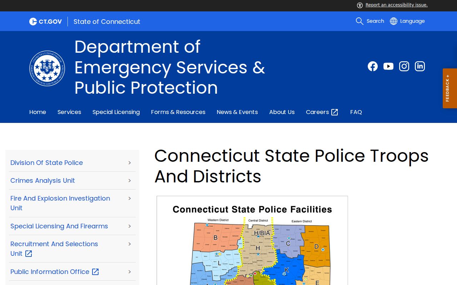Open the Crimes Analysis Unit link
The image size is (457, 285).
[42, 181]
